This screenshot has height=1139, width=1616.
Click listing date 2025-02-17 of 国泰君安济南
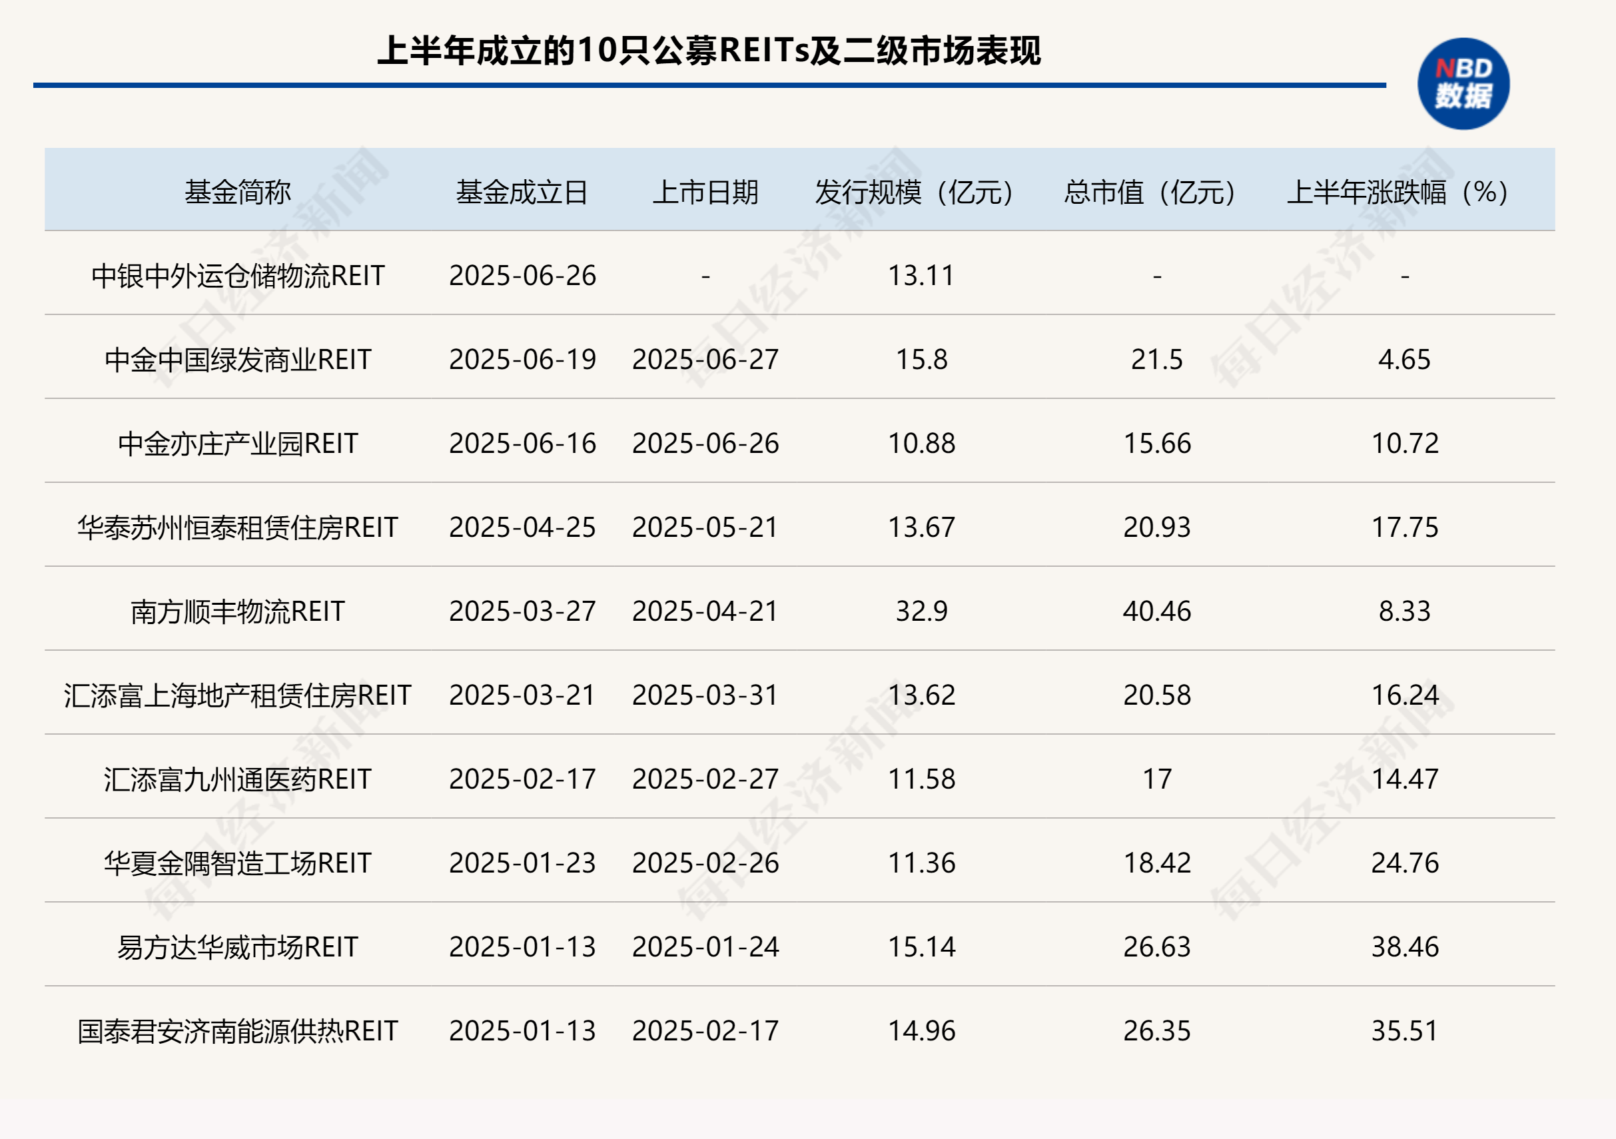point(705,1030)
